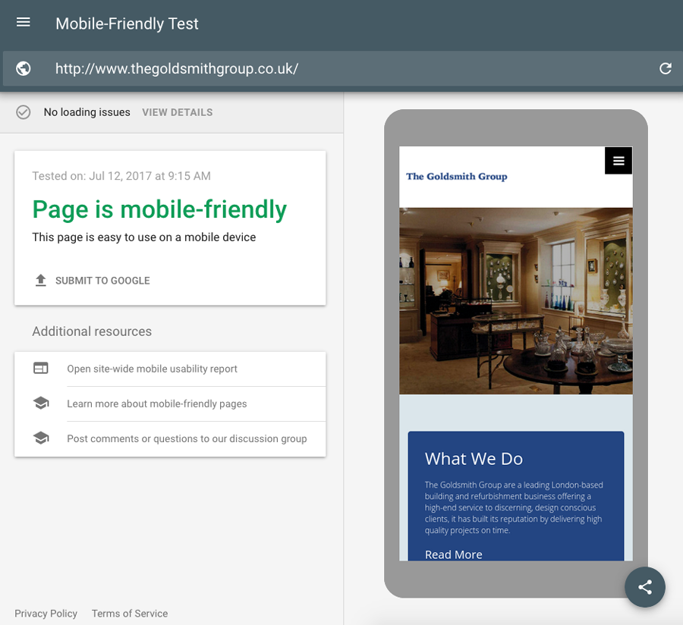The width and height of the screenshot is (683, 625).
Task: Open site-wide mobile usability report
Action: [x=152, y=369]
